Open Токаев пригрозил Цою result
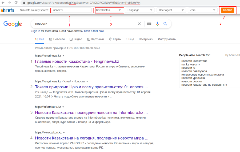The image size is (240, 152). [91, 87]
